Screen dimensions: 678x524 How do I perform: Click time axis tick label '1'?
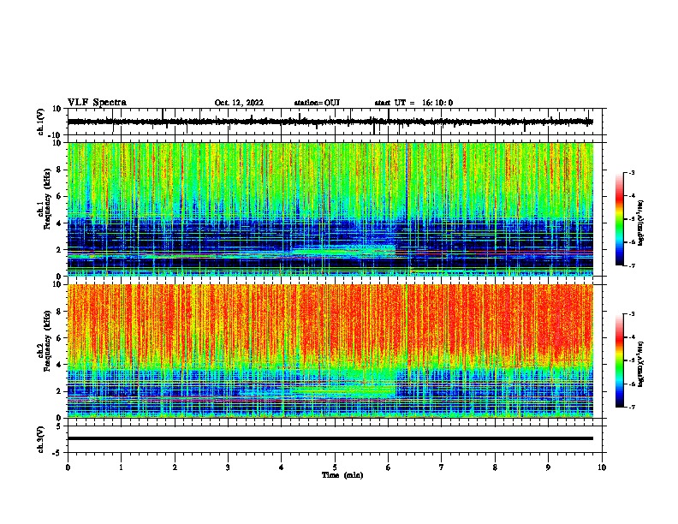click(x=121, y=467)
